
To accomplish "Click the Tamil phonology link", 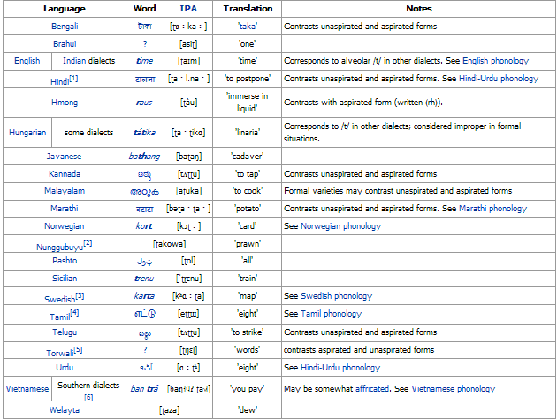I will [319, 314].
